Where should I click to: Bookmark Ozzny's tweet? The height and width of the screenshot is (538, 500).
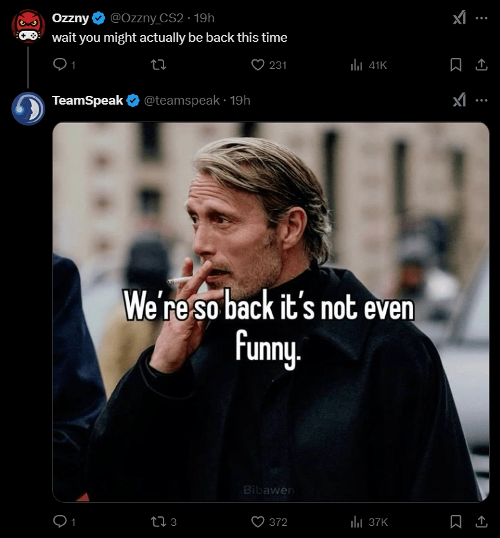click(x=456, y=65)
